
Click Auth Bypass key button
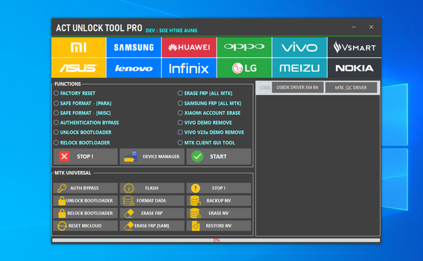[86, 188]
